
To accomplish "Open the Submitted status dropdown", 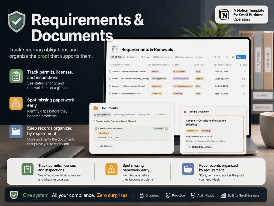I will point(179,72).
